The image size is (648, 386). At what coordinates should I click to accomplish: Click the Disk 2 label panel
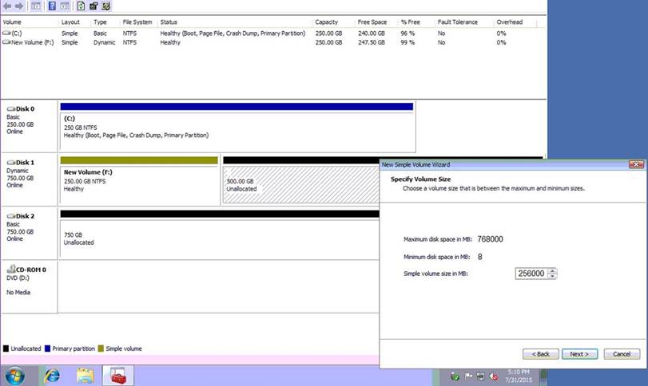pyautogui.click(x=29, y=231)
